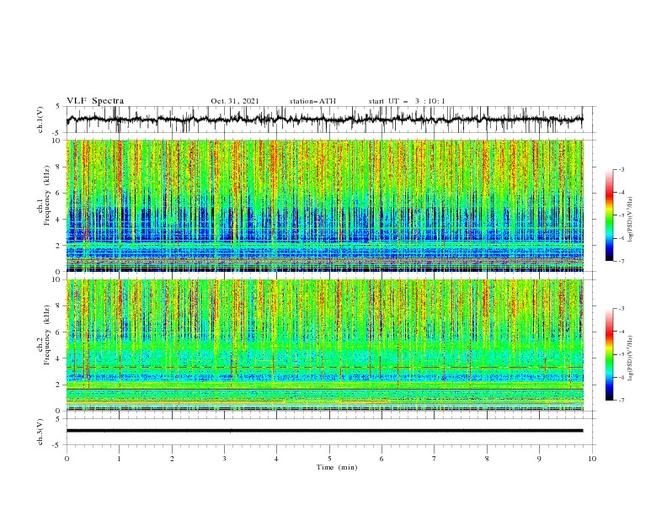This screenshot has width=667, height=515.
Task: Click the ch.1 waveform trace plot
Action: point(324,119)
